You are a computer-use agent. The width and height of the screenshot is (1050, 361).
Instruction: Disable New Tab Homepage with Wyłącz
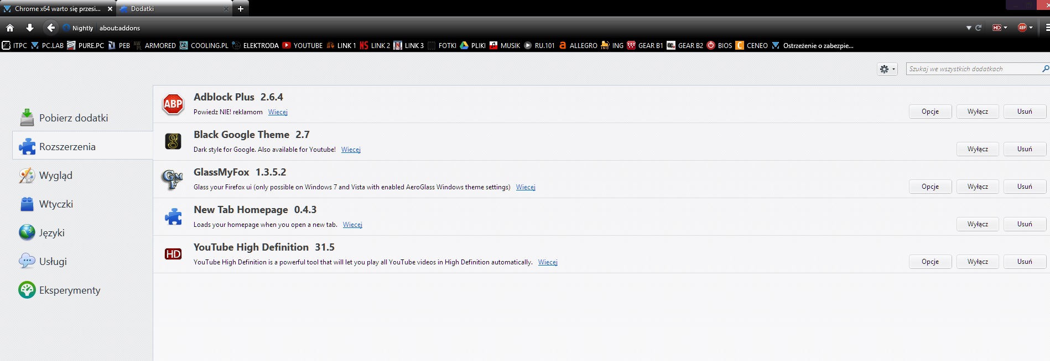coord(978,224)
